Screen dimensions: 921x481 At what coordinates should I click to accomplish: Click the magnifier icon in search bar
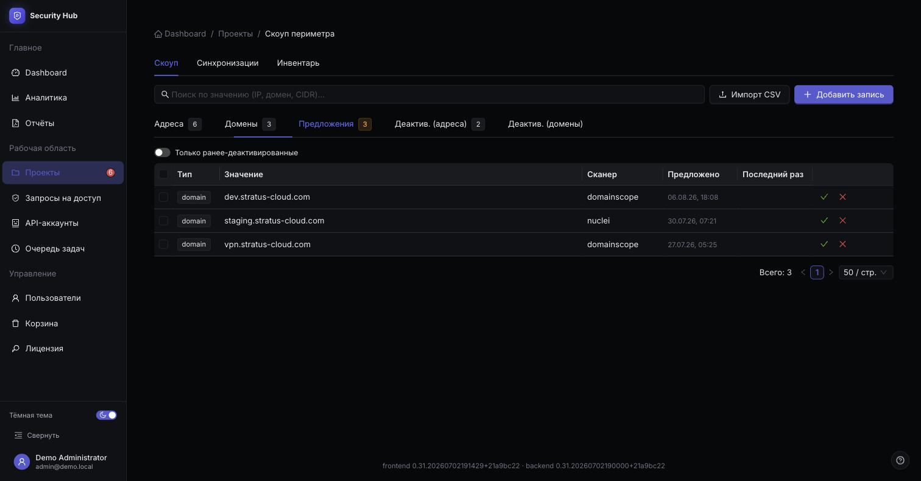(165, 94)
